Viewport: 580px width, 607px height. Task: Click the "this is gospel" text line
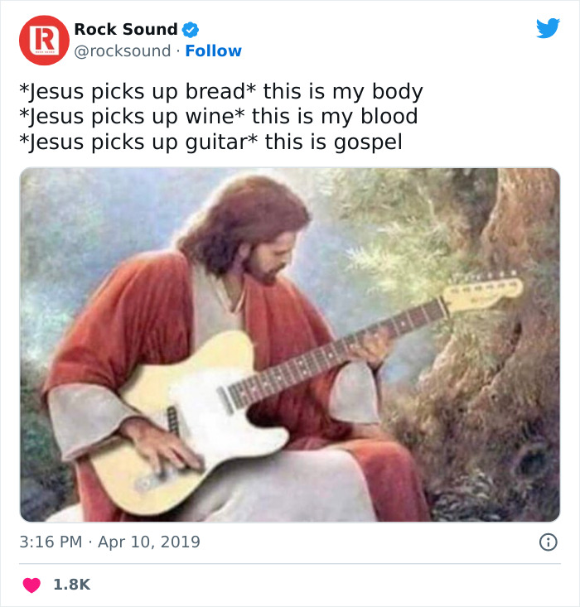pos(210,142)
